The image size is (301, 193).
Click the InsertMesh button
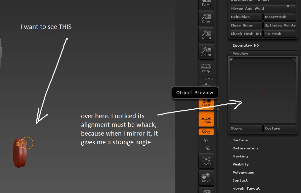pyautogui.click(x=280, y=17)
